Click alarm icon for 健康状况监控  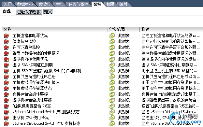click(x=6, y=41)
